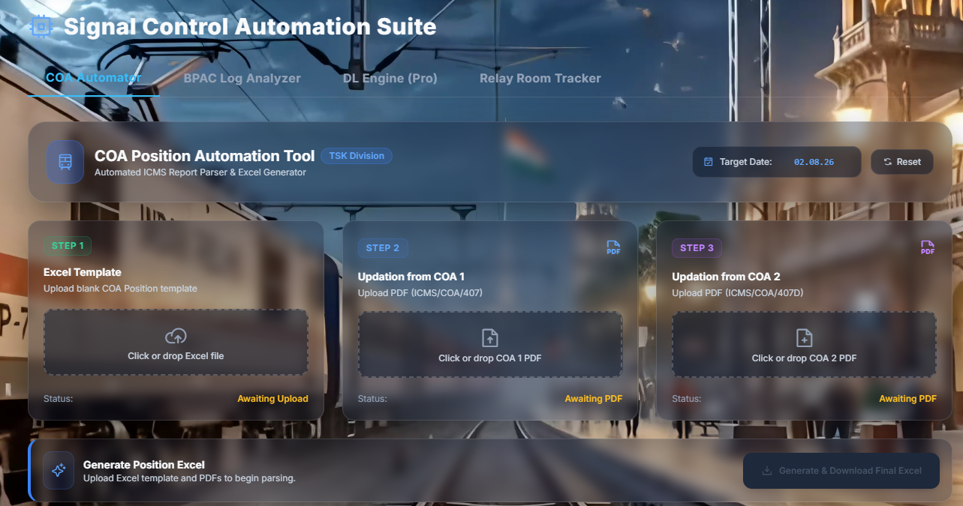Click 'Upload PDF (ICMS/COA/407D)' text
The height and width of the screenshot is (506, 963).
(x=738, y=293)
